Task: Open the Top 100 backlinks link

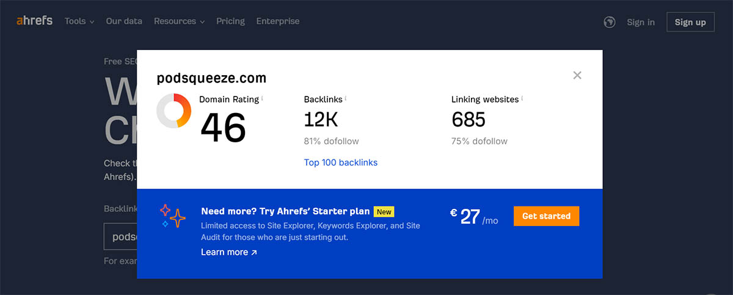Action: pyautogui.click(x=340, y=162)
